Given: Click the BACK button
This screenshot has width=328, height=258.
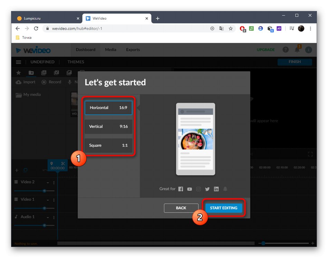Looking at the screenshot, I should click(x=181, y=208).
